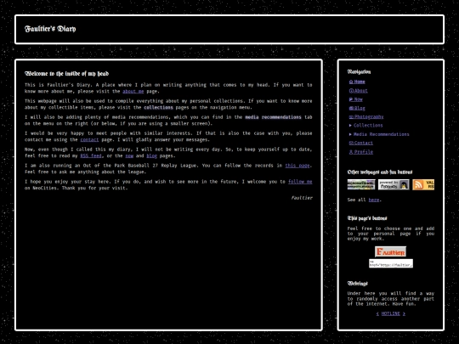The width and height of the screenshot is (459, 344).
Task: Click the 'now' link in the paragraph
Action: tap(129, 155)
